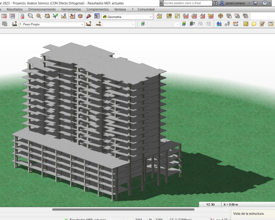Click the horizontal scrollbar below the viewport
Screen dimensions: 275x220
[123, 210]
